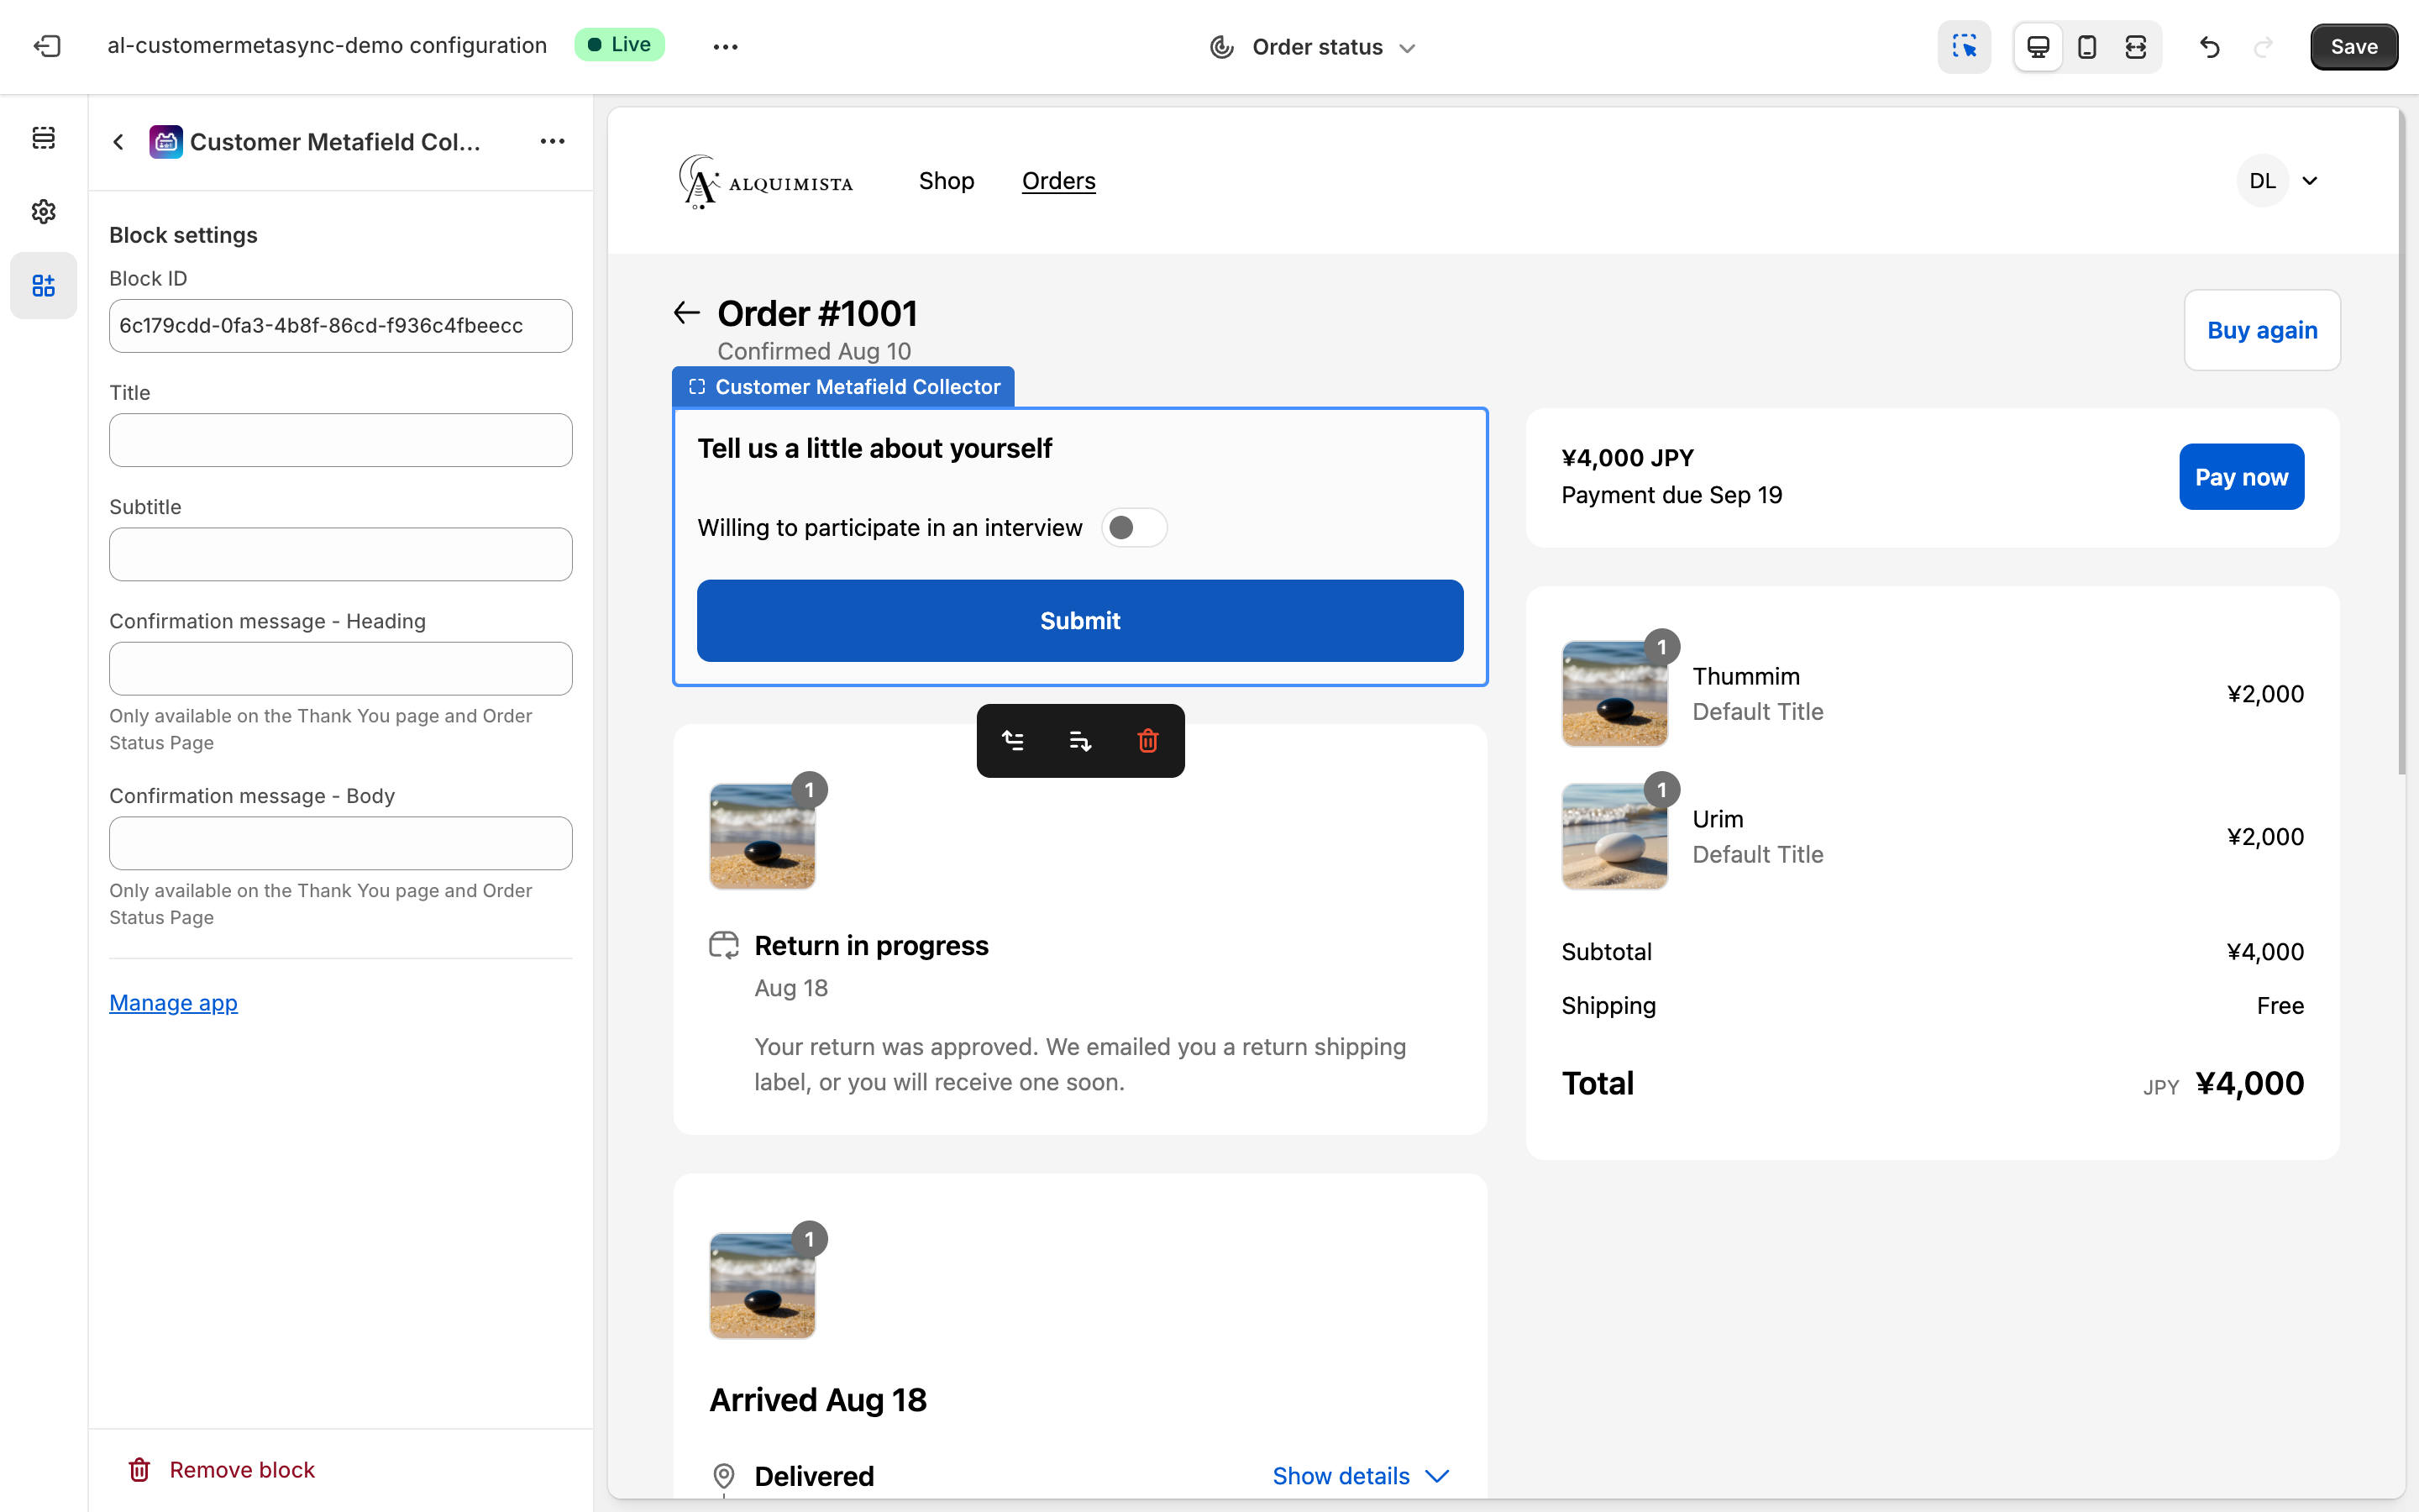Switch to mobile preview icon
Viewport: 2419px width, 1512px height.
click(2086, 46)
